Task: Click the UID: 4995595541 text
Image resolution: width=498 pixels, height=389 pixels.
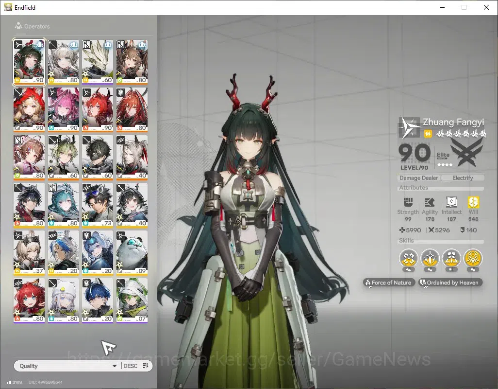Action: [x=46, y=382]
